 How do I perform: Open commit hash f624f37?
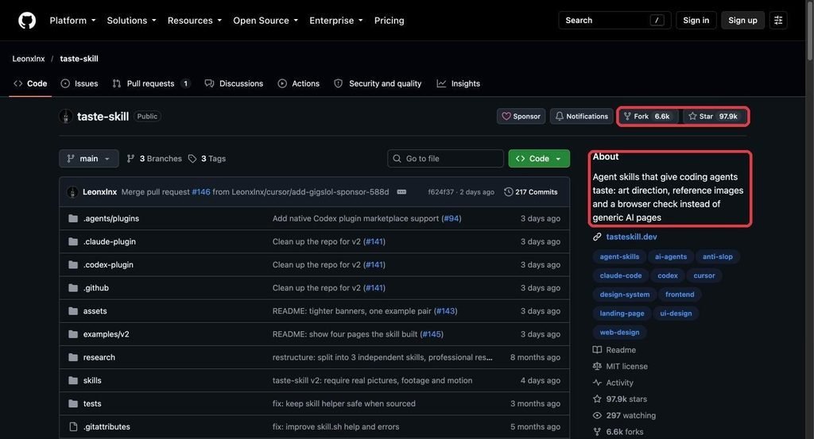pos(440,192)
